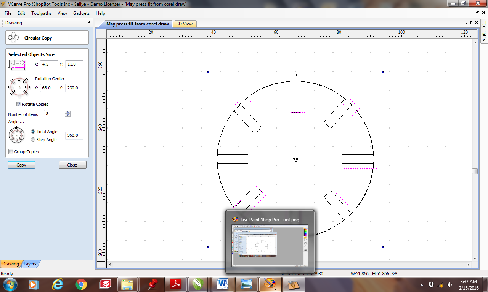Click the angle value field showing 360.0
The width and height of the screenshot is (488, 292).
74,135
